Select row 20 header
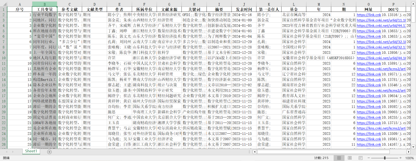 click(x=3, y=112)
